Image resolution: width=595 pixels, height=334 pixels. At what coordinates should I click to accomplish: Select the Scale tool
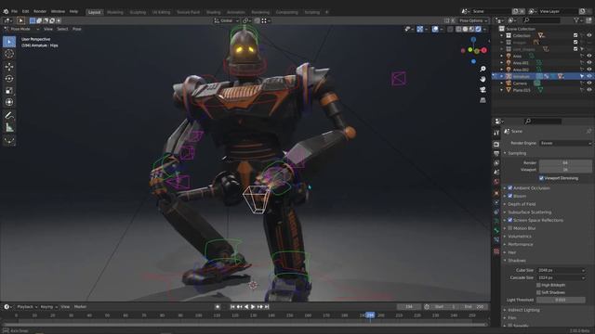coord(9,90)
